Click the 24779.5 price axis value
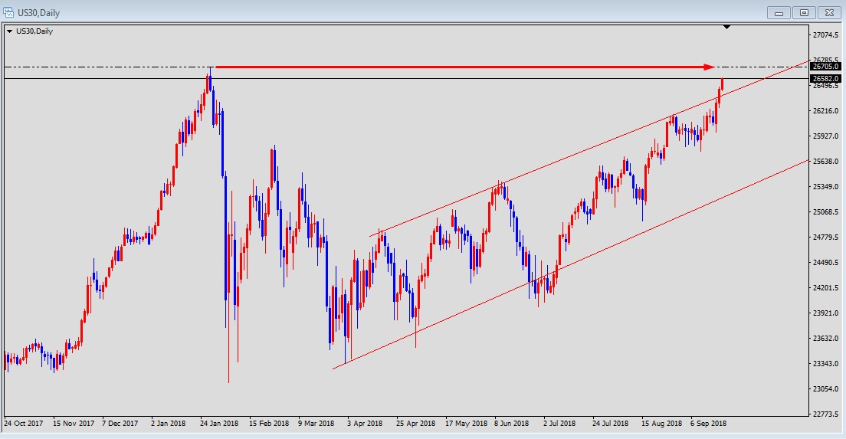This screenshot has width=846, height=439. (x=825, y=238)
